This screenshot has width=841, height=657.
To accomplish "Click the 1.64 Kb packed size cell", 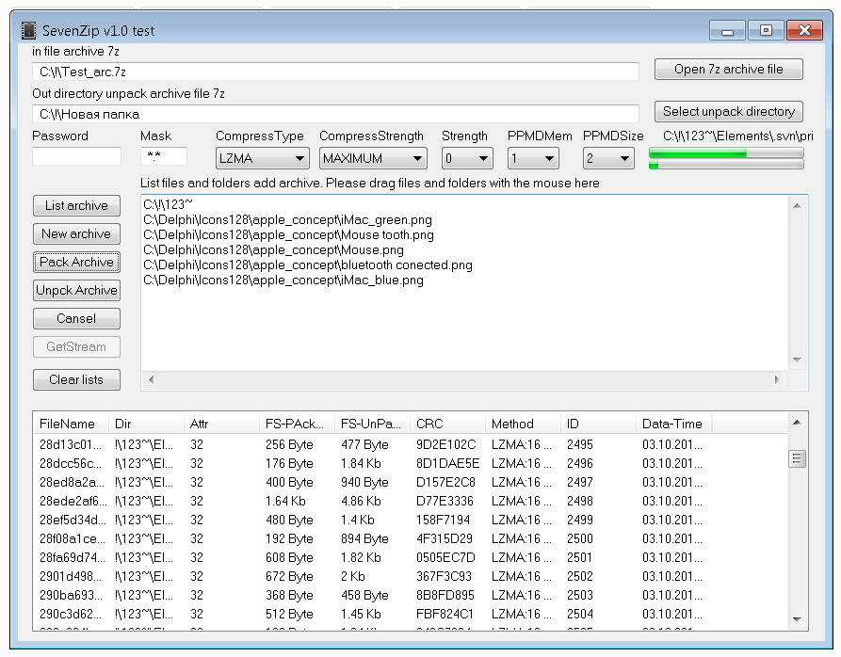I will [x=285, y=501].
